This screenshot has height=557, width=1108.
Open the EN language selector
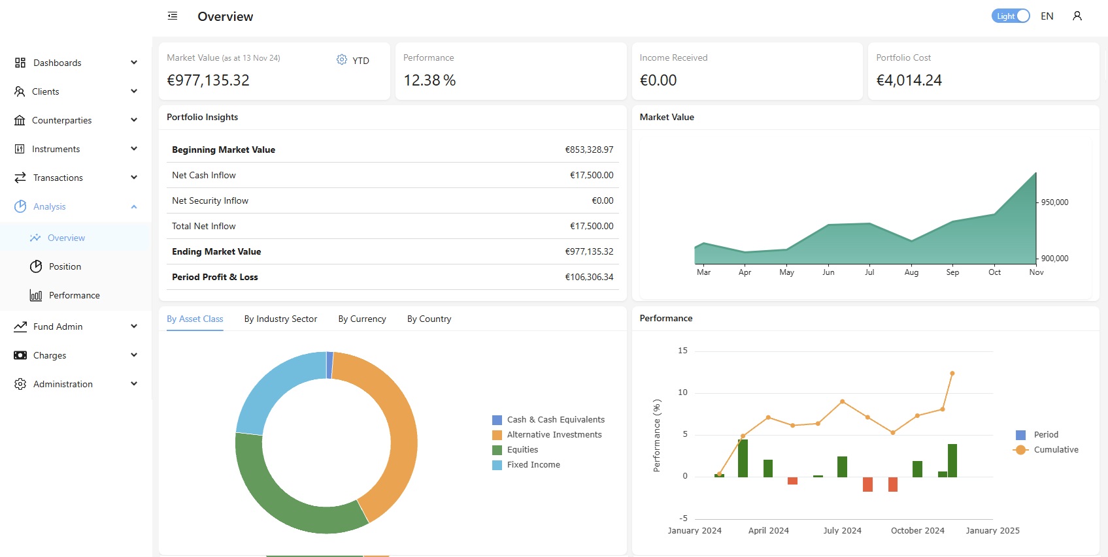click(x=1047, y=16)
